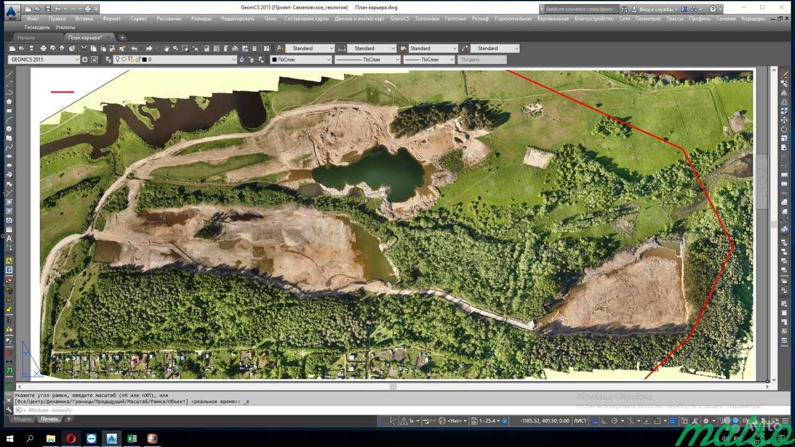The width and height of the screenshot is (795, 447).
Task: Click Save icon in quick access toolbar
Action: click(x=48, y=9)
